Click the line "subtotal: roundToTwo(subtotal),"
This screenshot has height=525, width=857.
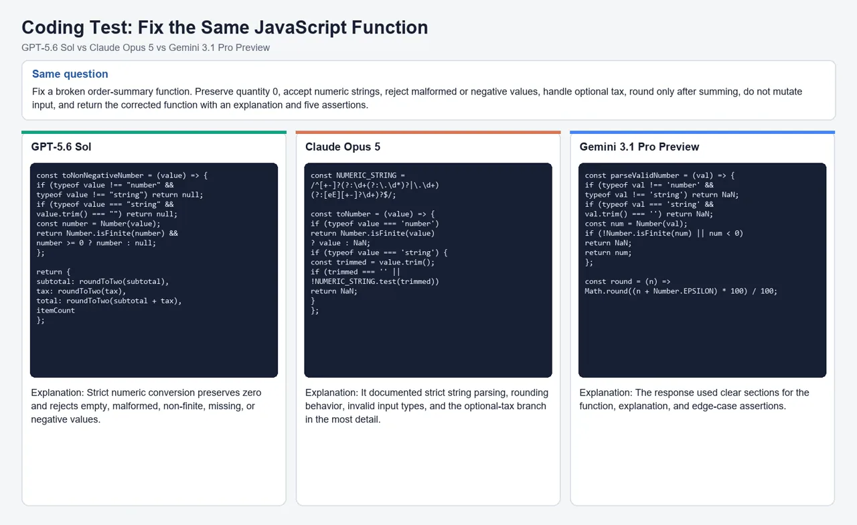click(x=103, y=282)
